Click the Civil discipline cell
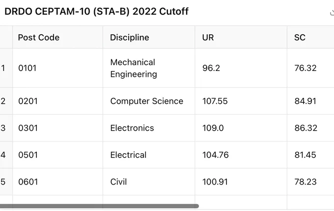This screenshot has height=211, width=334. (x=149, y=182)
